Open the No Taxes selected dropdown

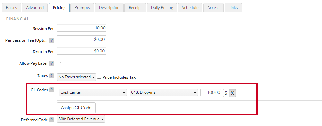tap(76, 77)
